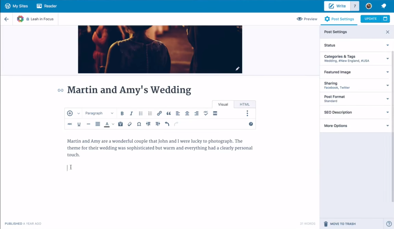
Task: Edit the featured image with the pencil icon
Action: pyautogui.click(x=237, y=69)
